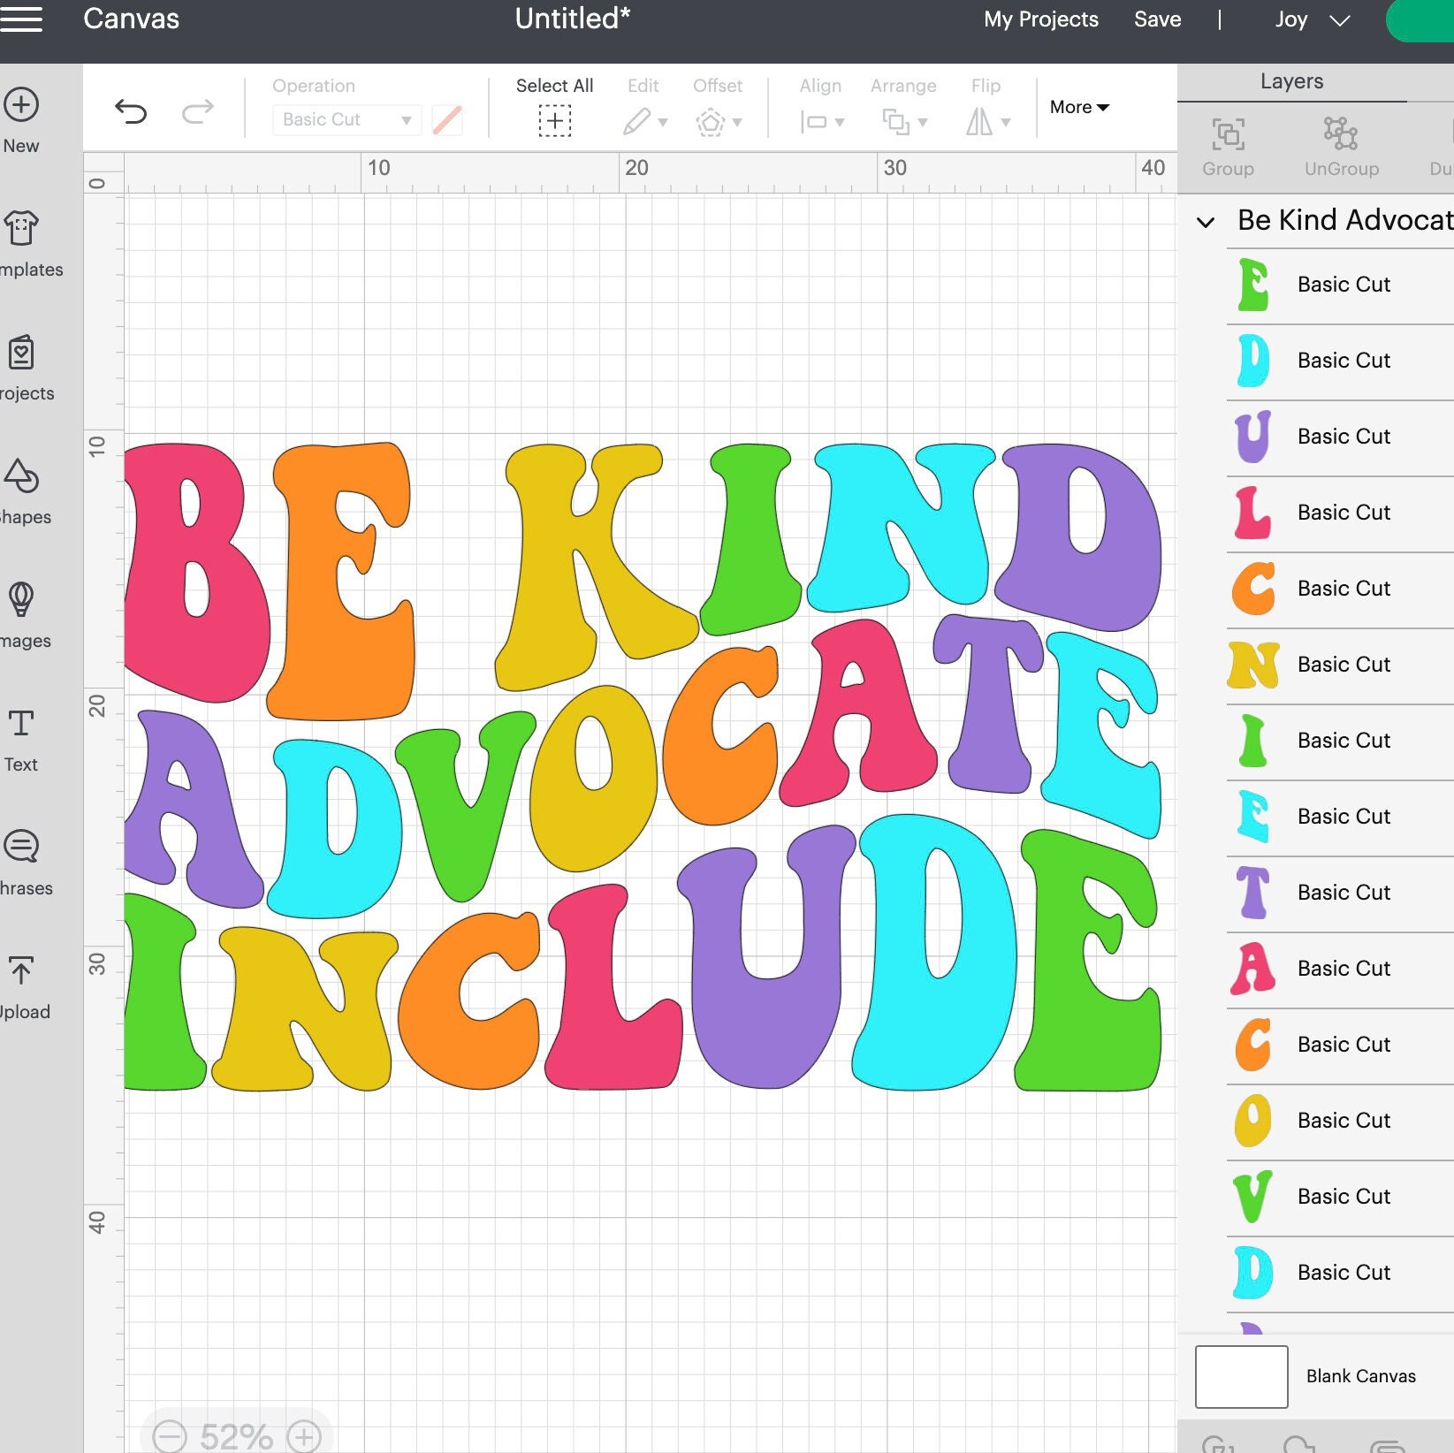
Task: Open My Projects
Action: (x=1039, y=19)
